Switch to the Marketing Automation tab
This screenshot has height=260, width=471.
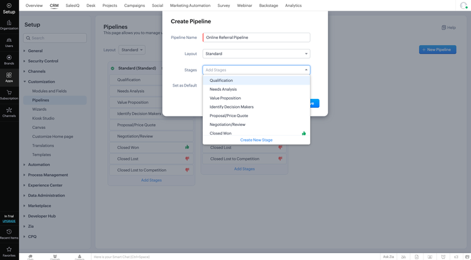click(x=190, y=6)
